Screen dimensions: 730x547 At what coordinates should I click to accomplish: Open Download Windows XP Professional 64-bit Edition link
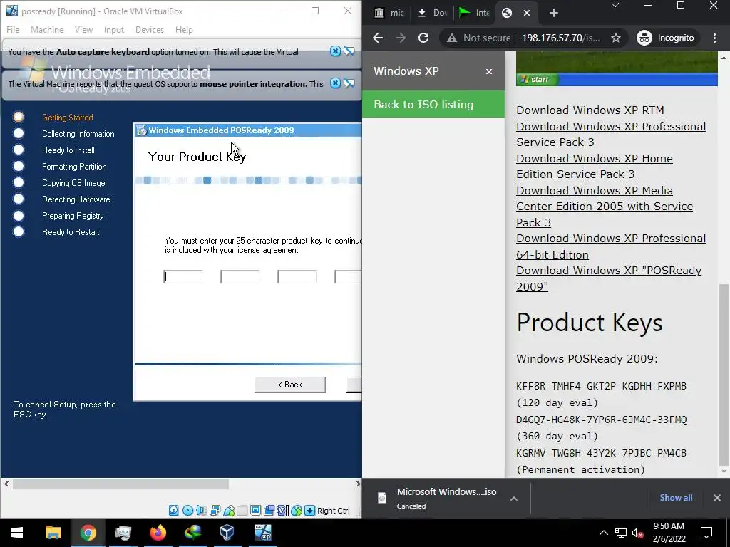tap(611, 246)
